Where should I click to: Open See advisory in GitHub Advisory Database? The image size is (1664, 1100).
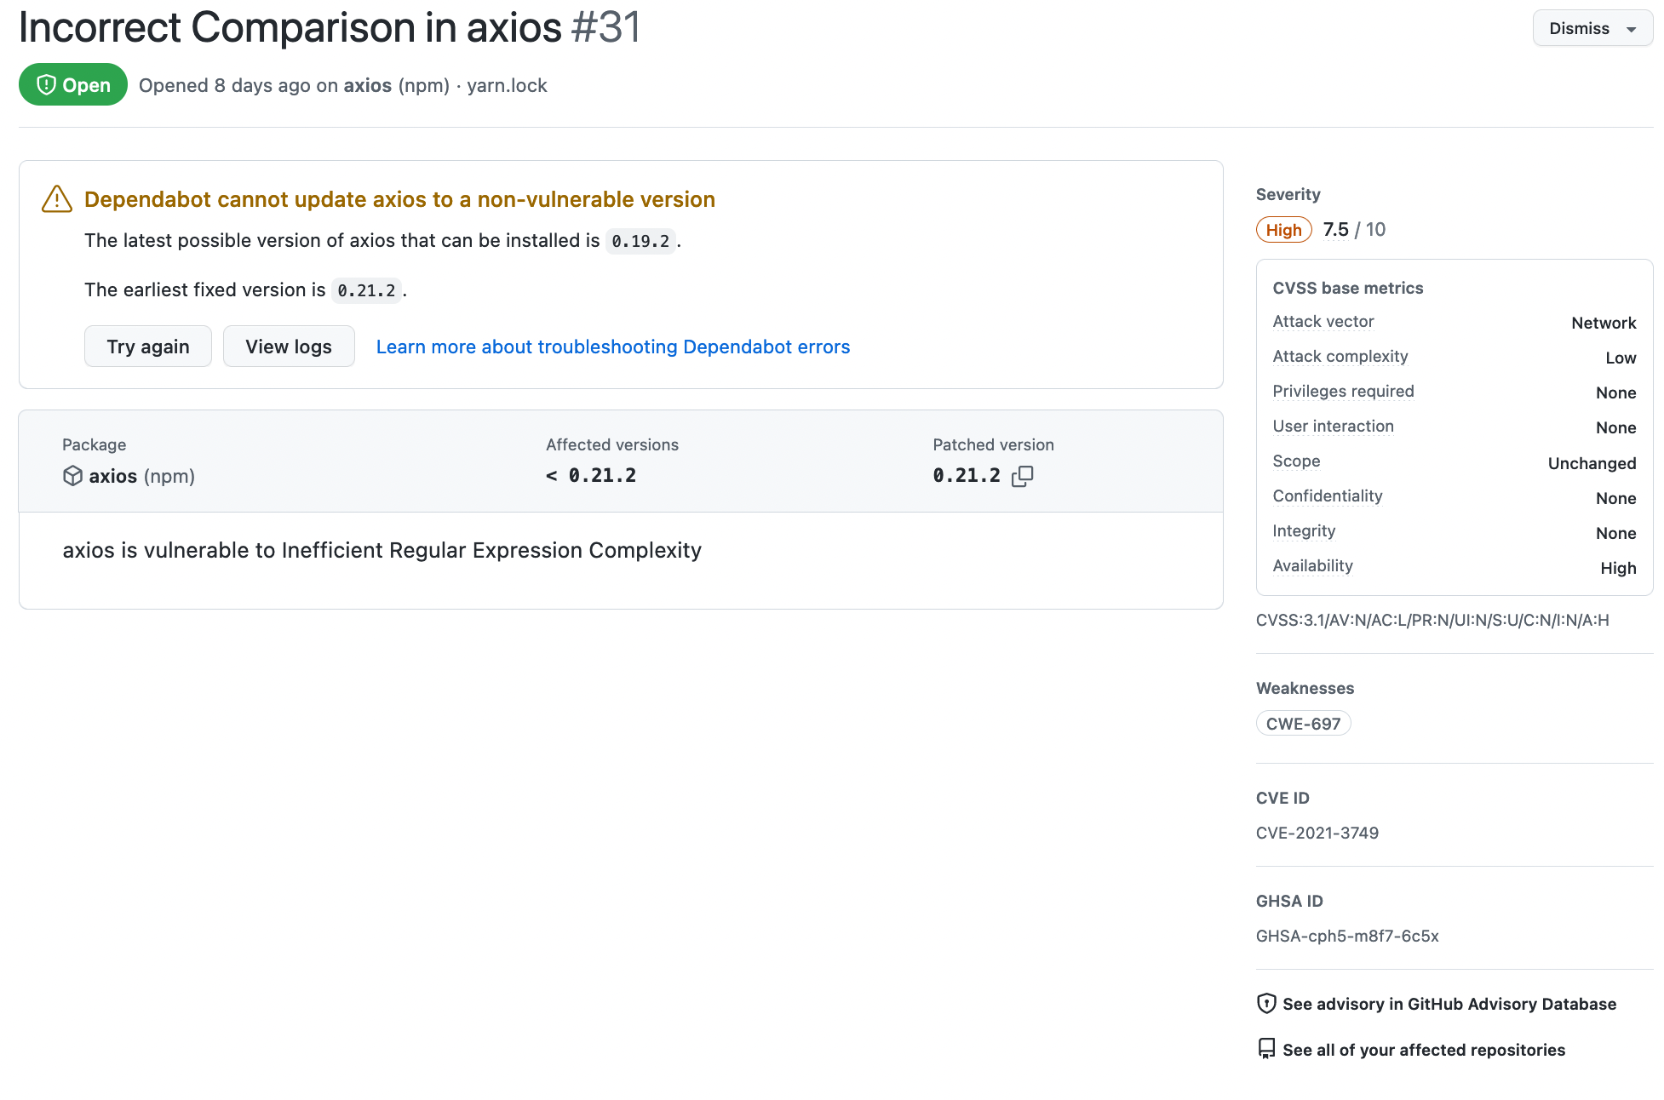[1449, 1004]
